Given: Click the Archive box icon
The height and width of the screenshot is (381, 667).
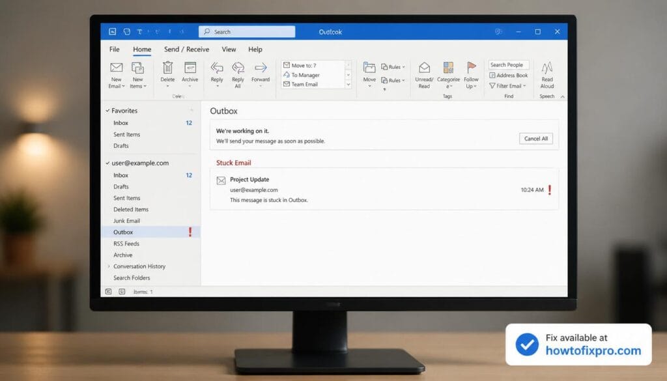Looking at the screenshot, I should coord(190,68).
